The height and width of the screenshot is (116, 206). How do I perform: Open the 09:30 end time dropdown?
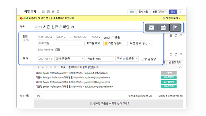tap(96, 37)
